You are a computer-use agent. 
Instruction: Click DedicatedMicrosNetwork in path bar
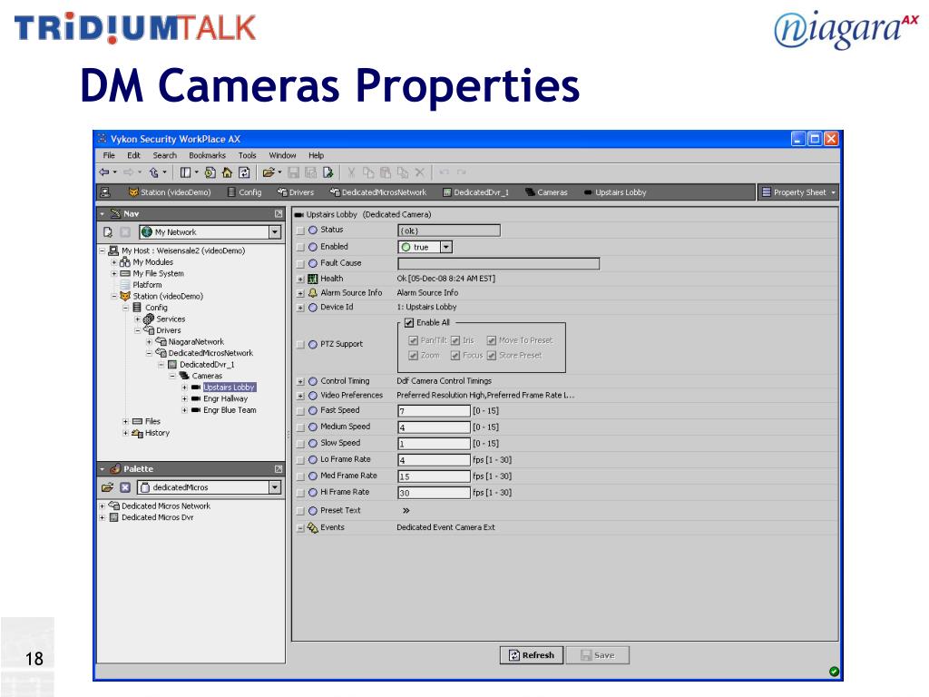(378, 192)
